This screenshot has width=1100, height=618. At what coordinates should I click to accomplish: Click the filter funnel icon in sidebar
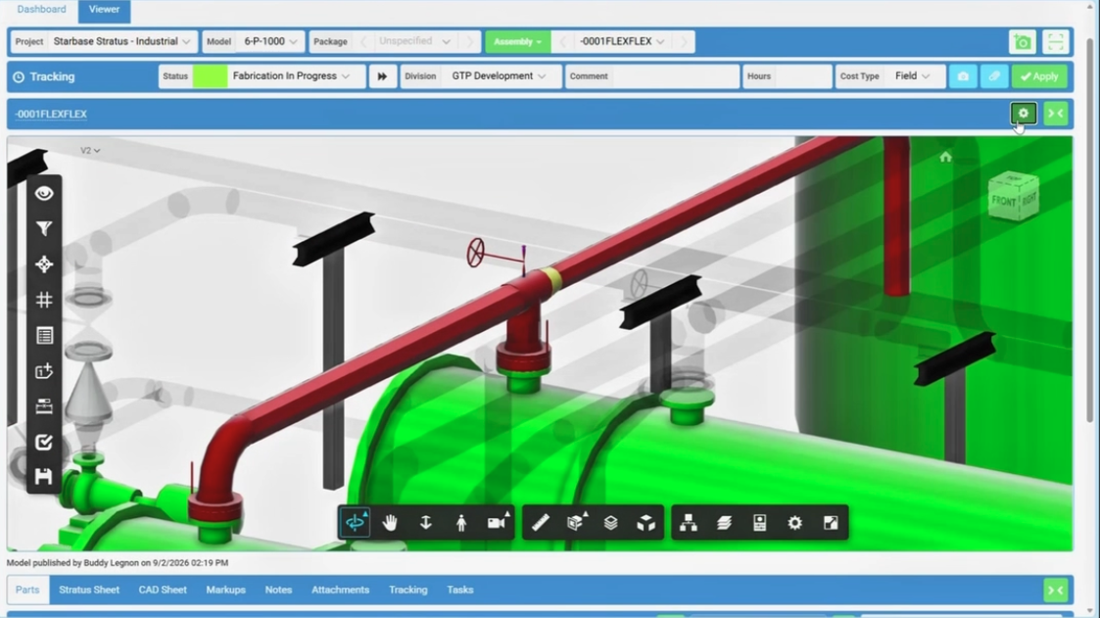click(x=44, y=228)
